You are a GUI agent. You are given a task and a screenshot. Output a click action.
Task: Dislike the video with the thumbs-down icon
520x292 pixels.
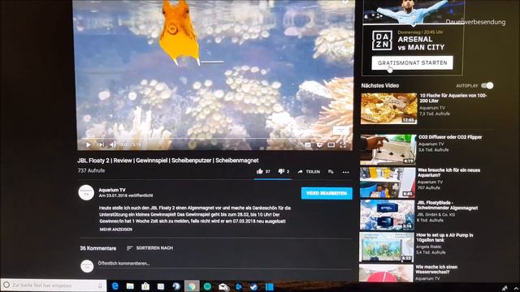click(x=281, y=171)
